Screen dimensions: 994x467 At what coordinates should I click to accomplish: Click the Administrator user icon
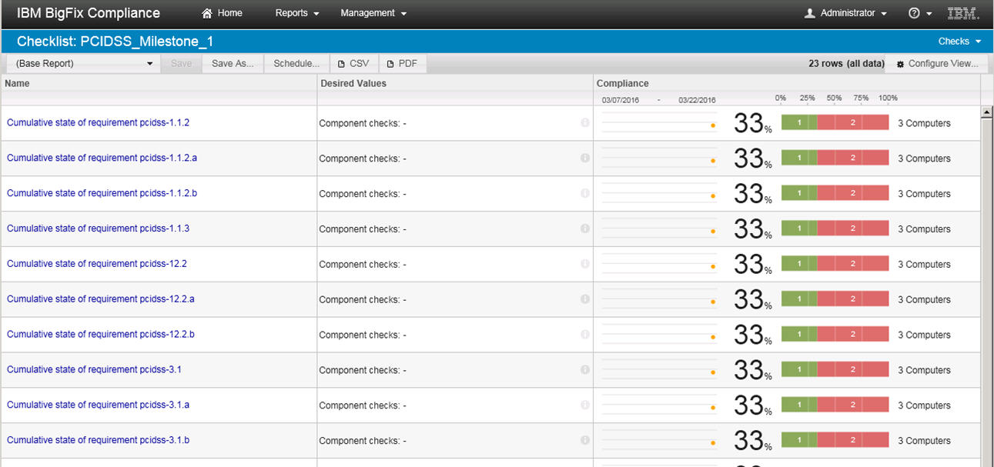coord(812,13)
